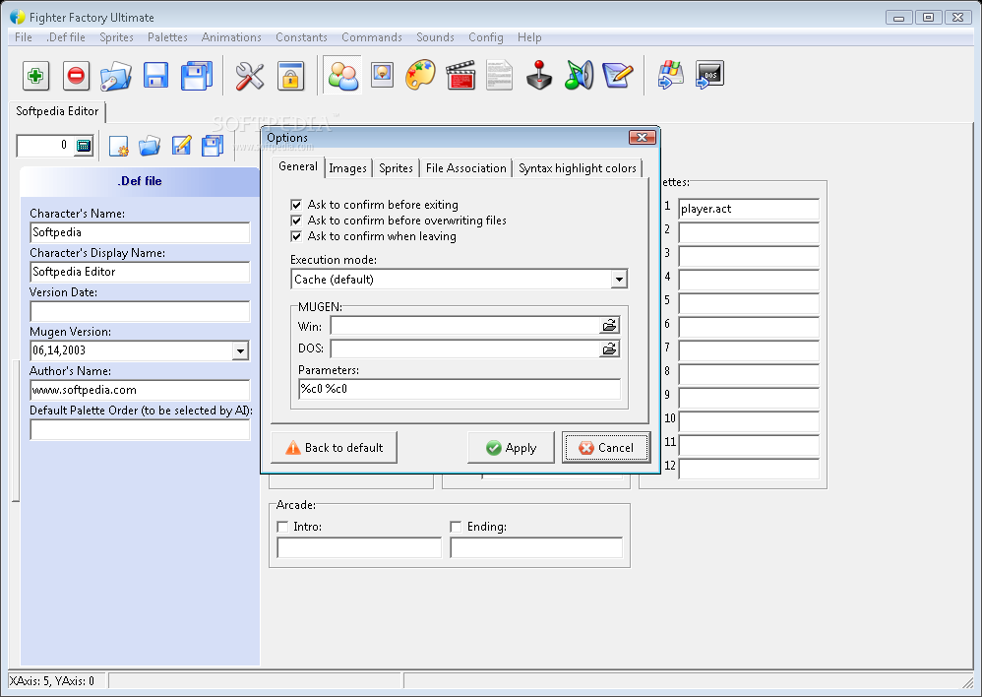Click the Character's Name input field
982x697 pixels.
click(140, 232)
